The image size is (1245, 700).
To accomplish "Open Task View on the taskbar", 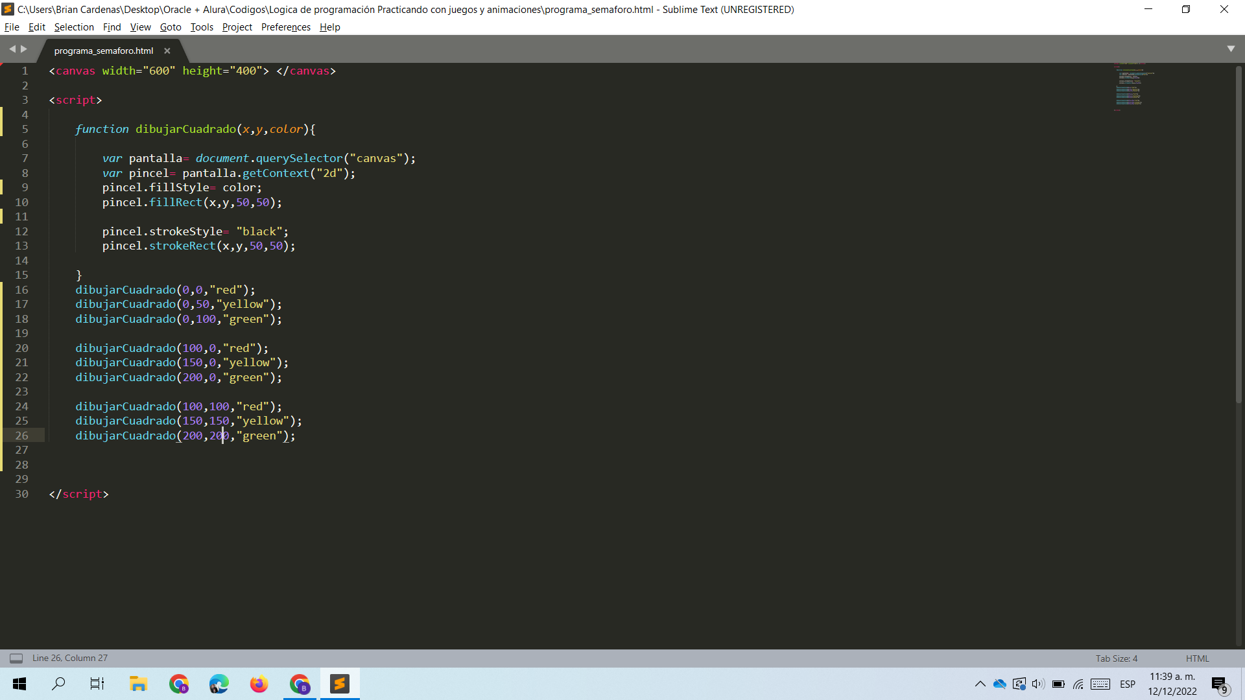I will click(97, 684).
